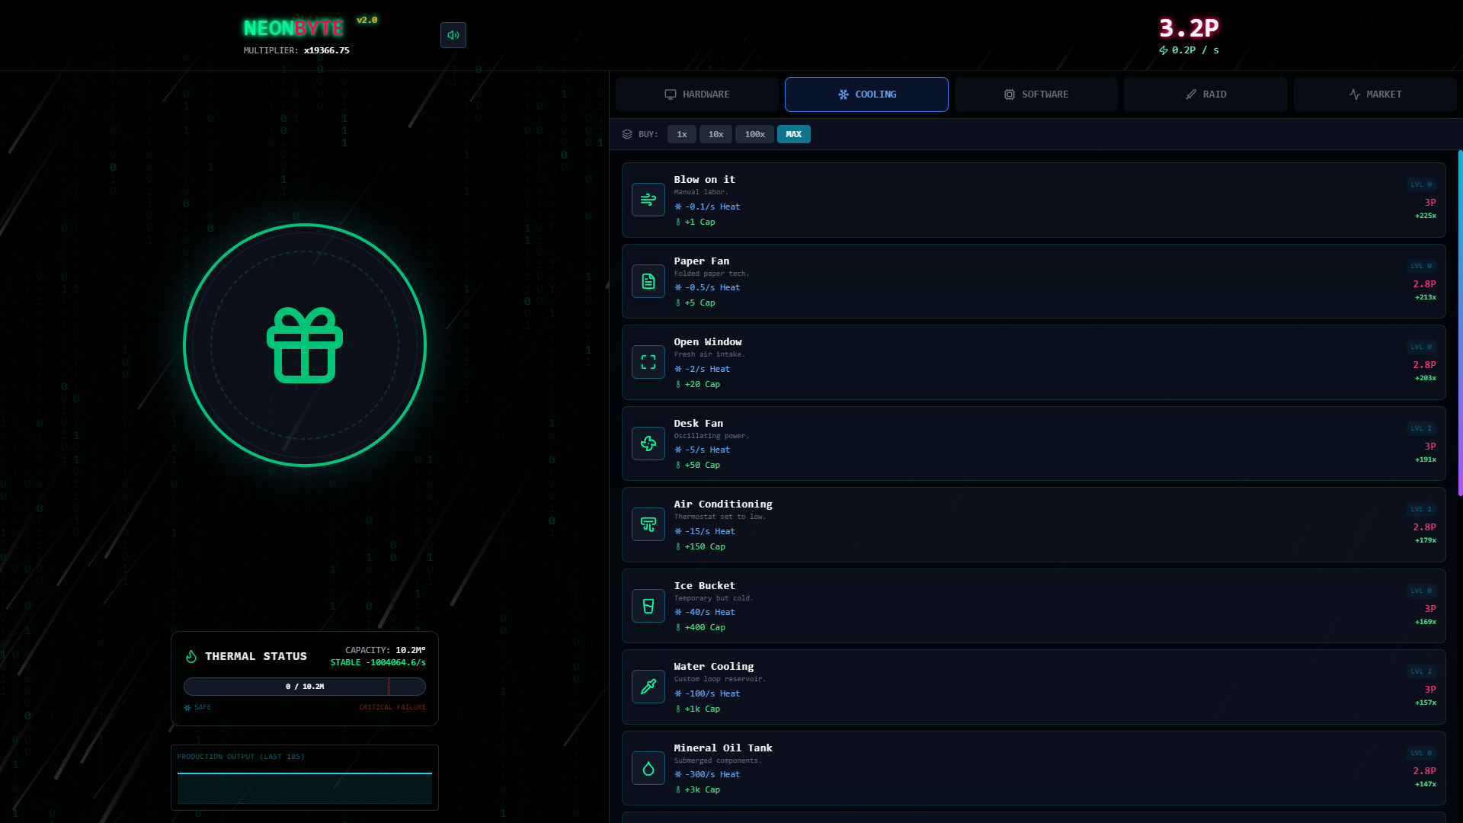Click the Water Cooling pipette icon

point(648,687)
